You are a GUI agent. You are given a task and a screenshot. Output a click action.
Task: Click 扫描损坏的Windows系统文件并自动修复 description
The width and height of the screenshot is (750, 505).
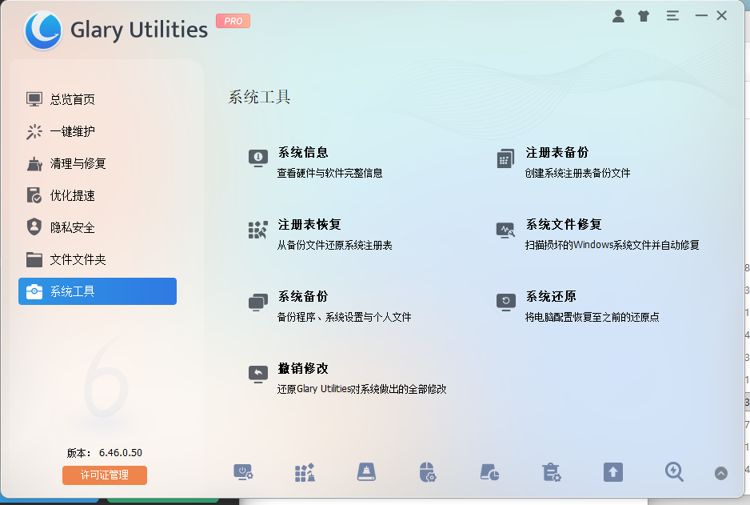(x=612, y=245)
